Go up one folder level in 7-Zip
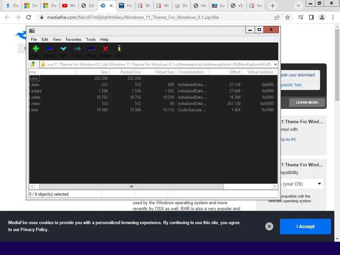This screenshot has height=255, width=340. (x=33, y=64)
